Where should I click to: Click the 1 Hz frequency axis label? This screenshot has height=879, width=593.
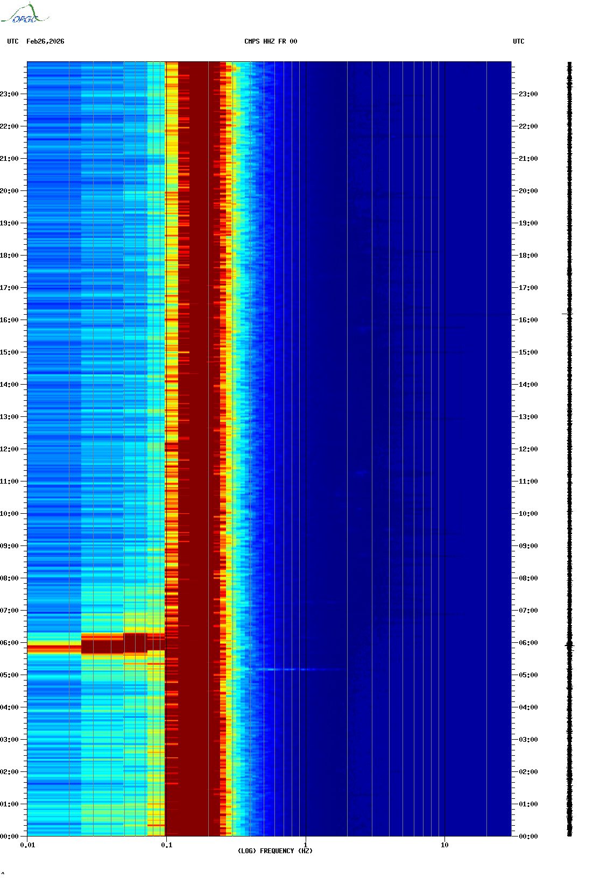pyautogui.click(x=306, y=845)
